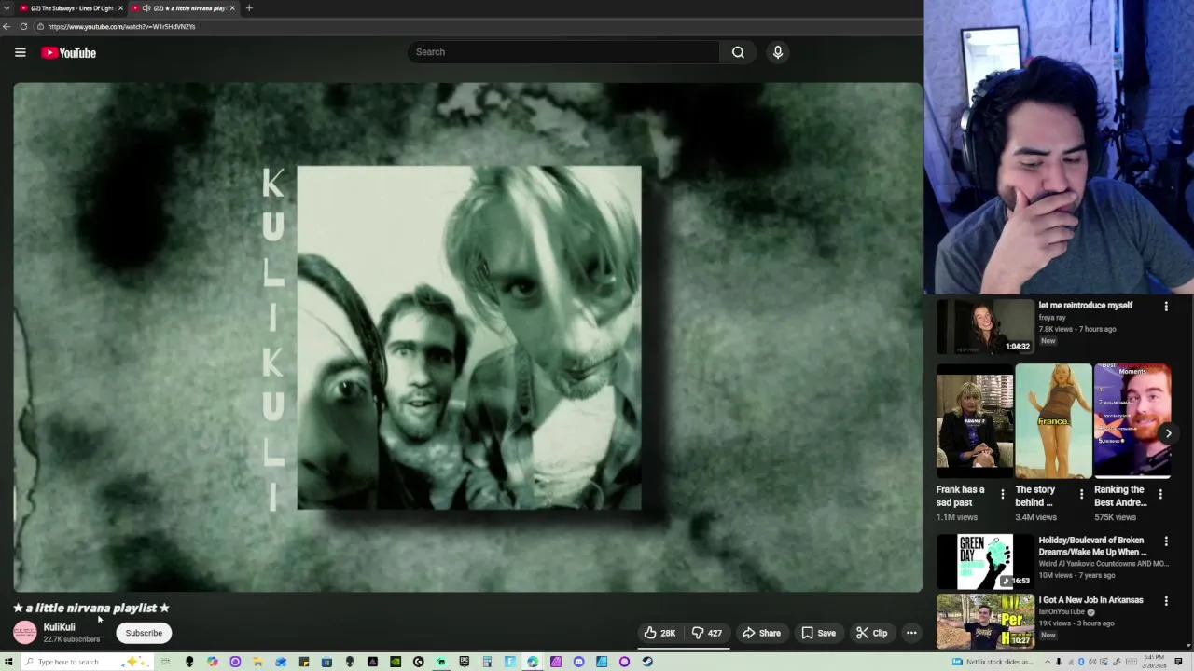The width and height of the screenshot is (1194, 671).
Task: Open Steam from the taskbar
Action: [647, 662]
